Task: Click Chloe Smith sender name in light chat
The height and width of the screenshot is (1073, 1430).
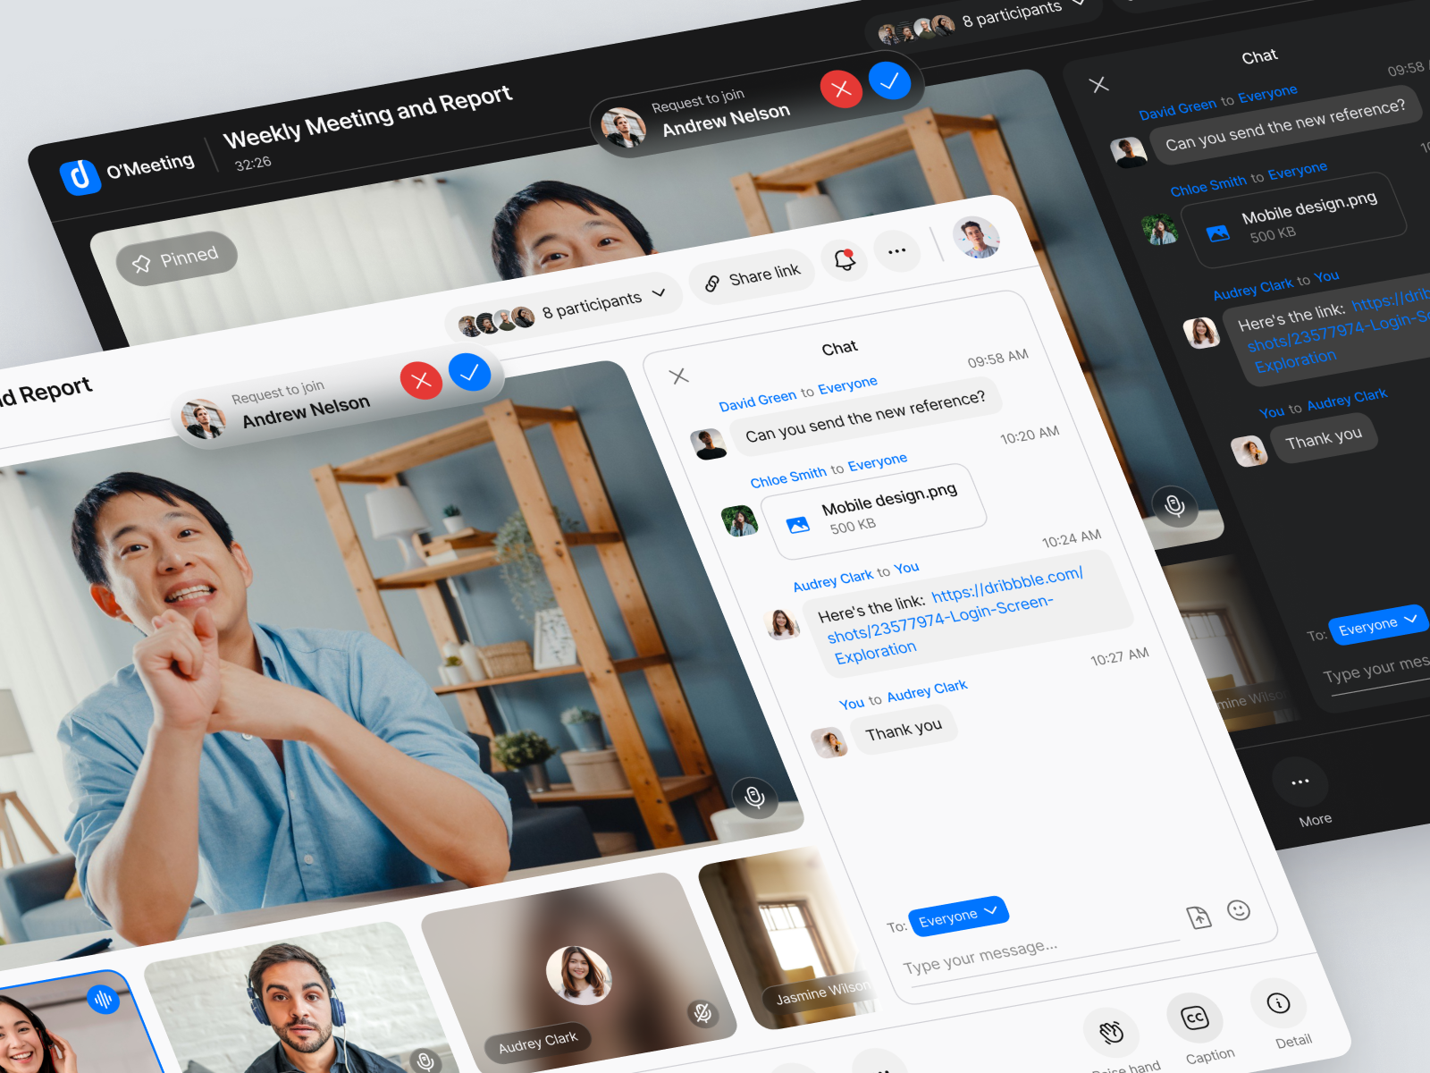Action: [788, 476]
